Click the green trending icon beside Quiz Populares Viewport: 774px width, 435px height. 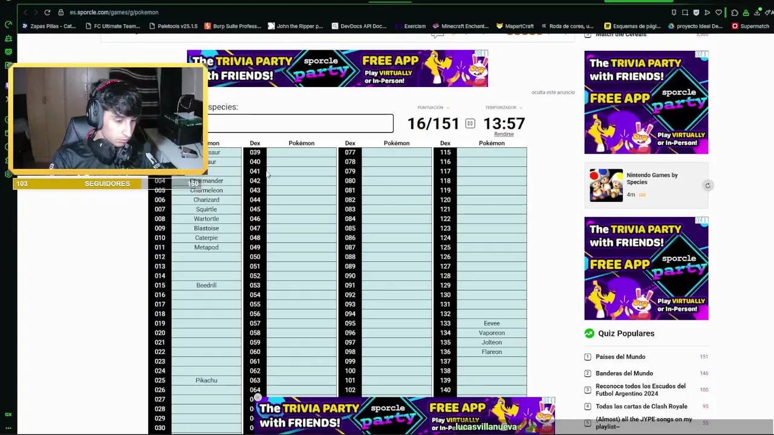click(x=589, y=333)
